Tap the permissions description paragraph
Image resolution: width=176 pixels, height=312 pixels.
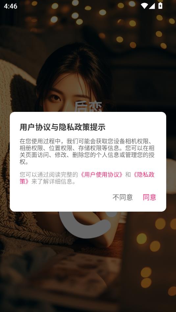(87, 152)
